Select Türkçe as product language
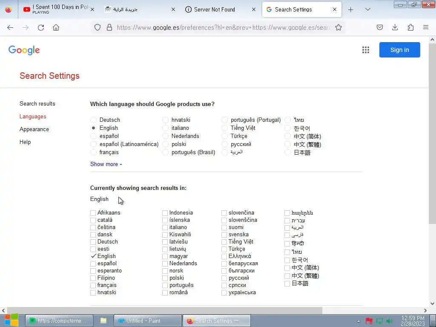Screen dimensions: 436x327 [225, 136]
